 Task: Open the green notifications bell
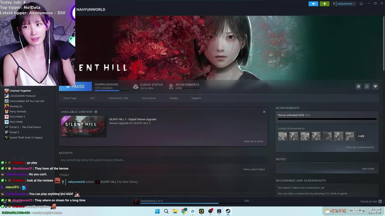click(x=325, y=4)
